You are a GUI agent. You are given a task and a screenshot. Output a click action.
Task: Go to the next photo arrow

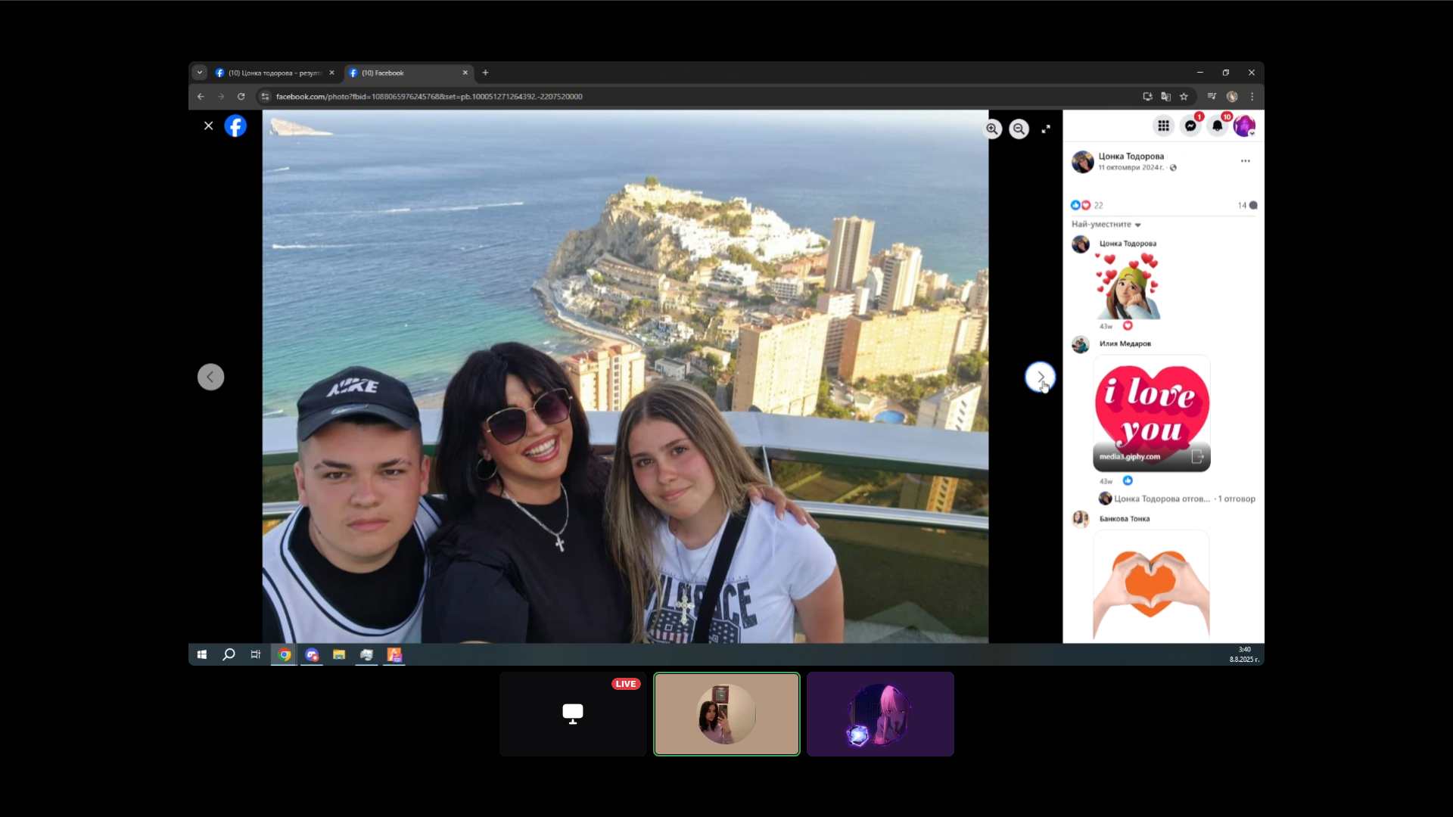pyautogui.click(x=1040, y=377)
